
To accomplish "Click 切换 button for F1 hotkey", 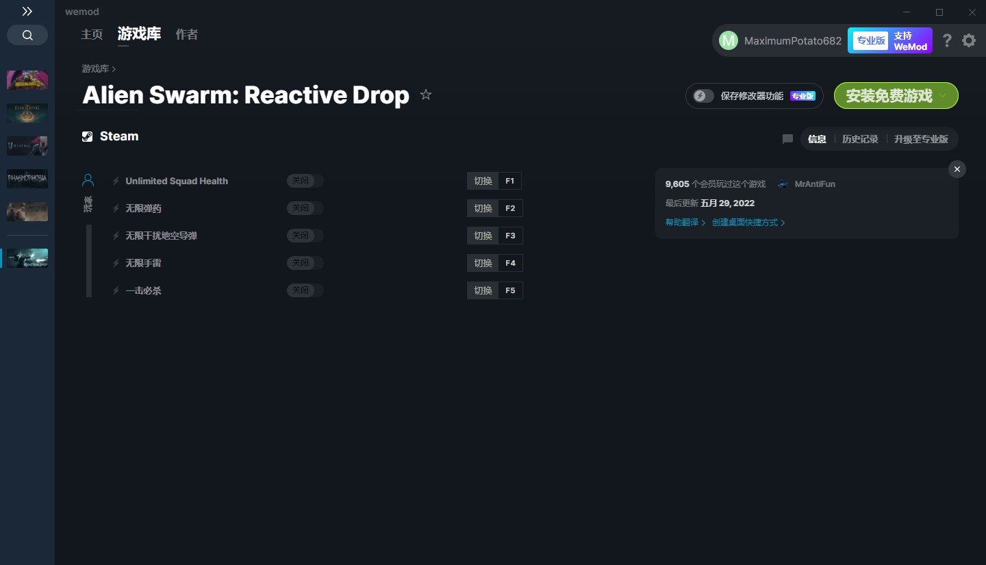I will pyautogui.click(x=483, y=181).
